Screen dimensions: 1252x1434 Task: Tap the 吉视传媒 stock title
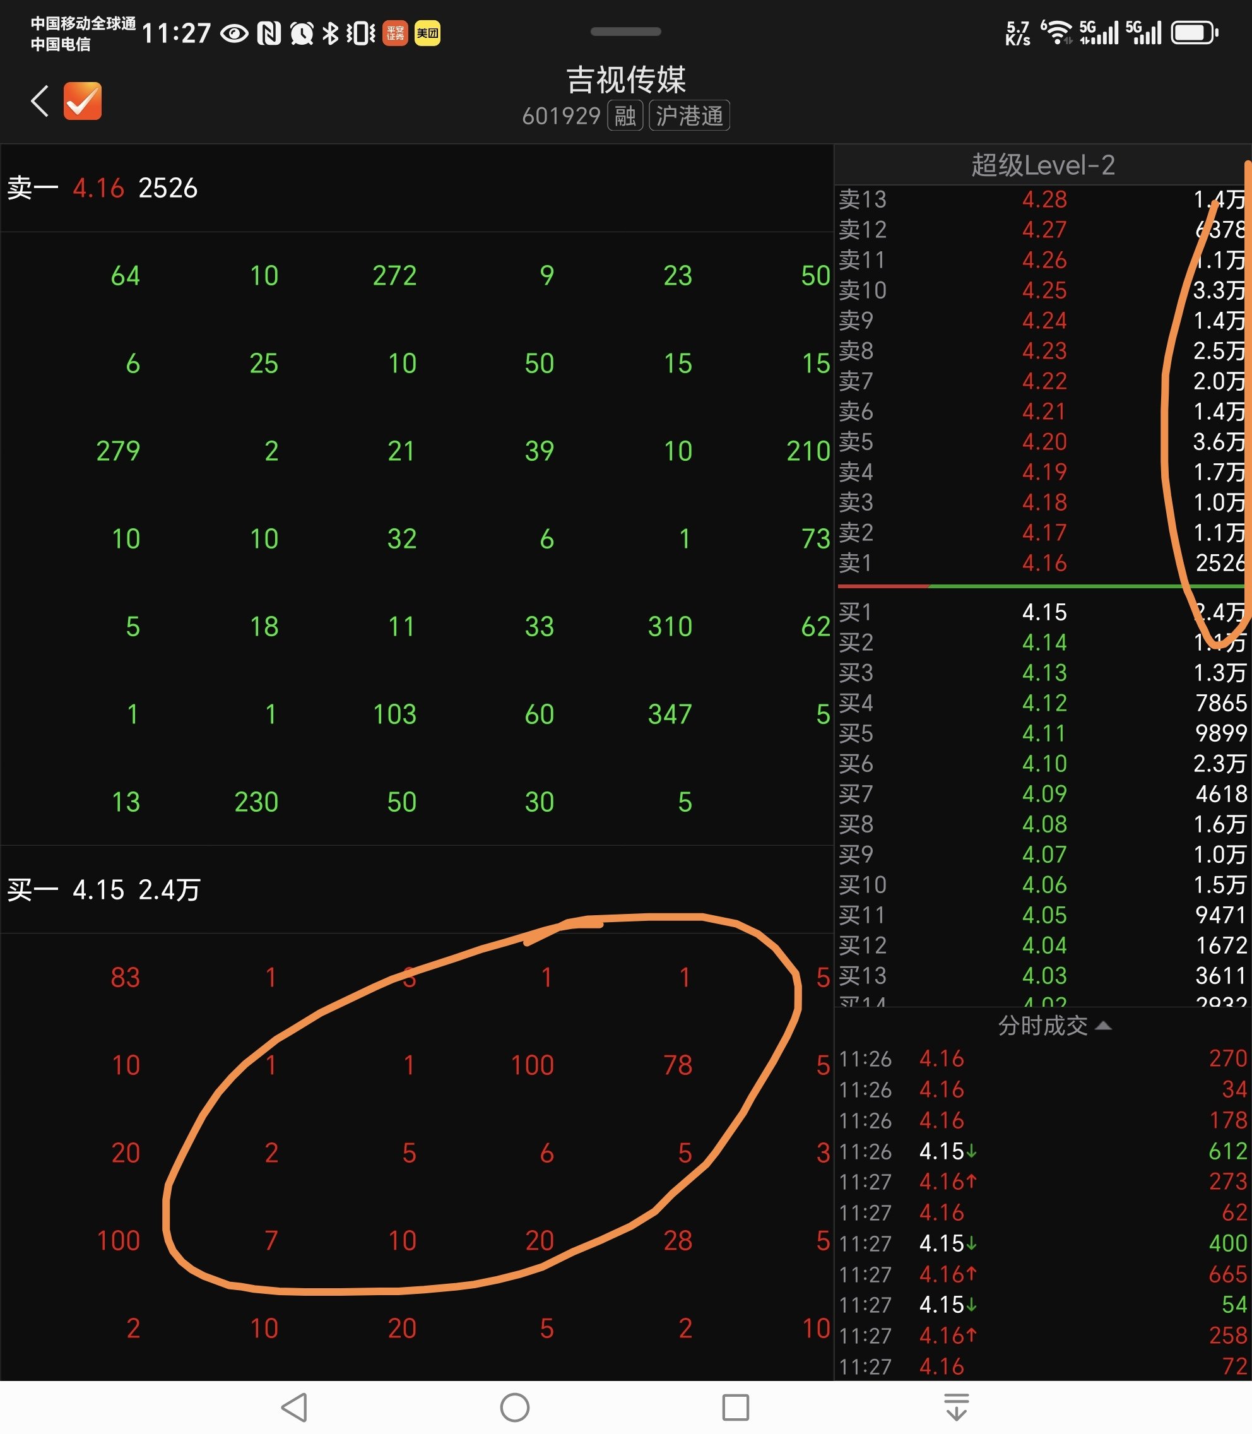tap(625, 80)
